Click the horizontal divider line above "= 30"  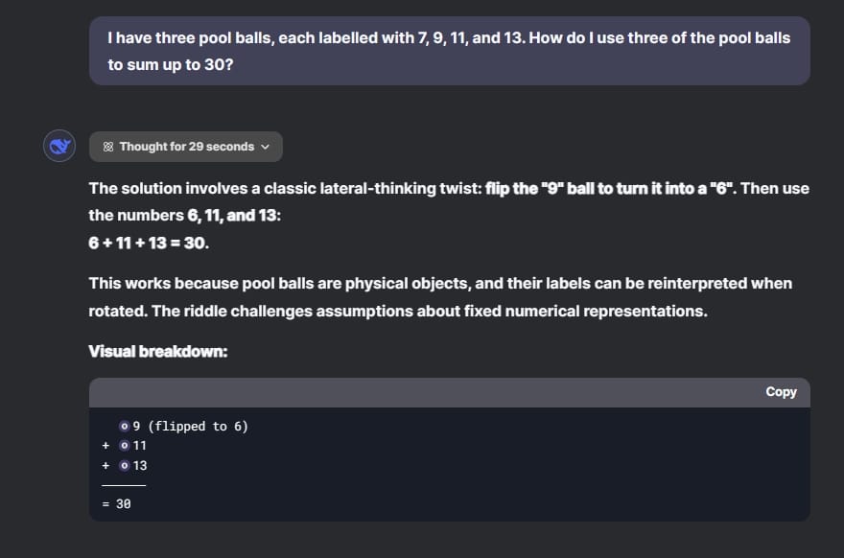[x=123, y=485]
